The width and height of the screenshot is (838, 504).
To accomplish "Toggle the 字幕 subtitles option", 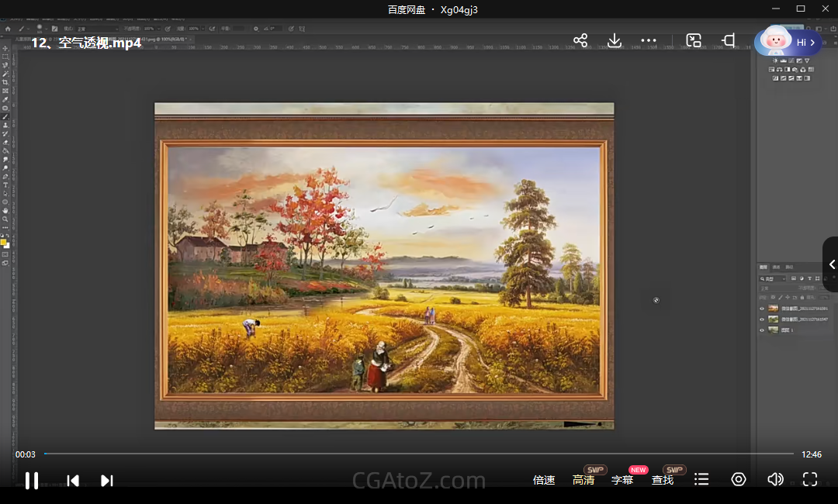I will pyautogui.click(x=622, y=480).
